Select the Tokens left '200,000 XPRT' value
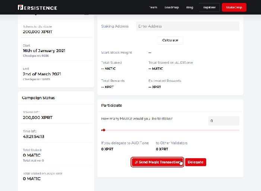 click(x=38, y=118)
